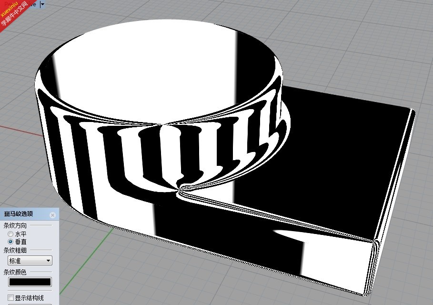The width and height of the screenshot is (433, 305).
Task: Select the 水平 stripe direction radio button
Action: [x=10, y=234]
